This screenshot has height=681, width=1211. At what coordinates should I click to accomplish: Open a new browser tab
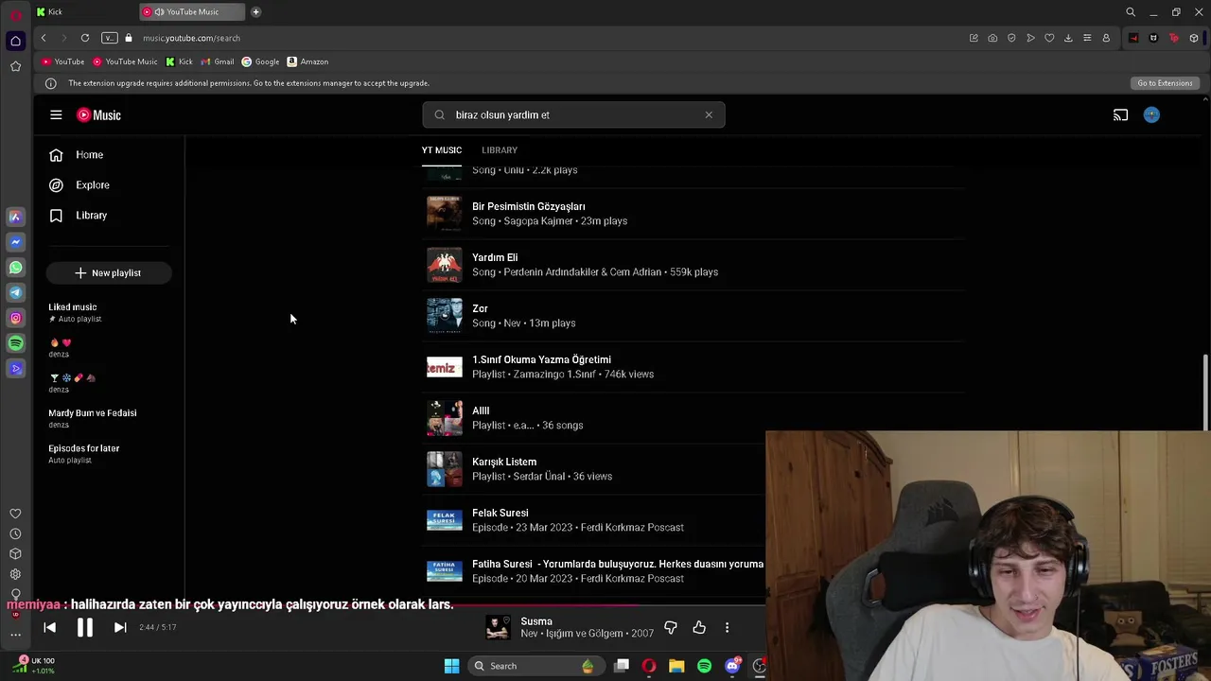tap(255, 11)
